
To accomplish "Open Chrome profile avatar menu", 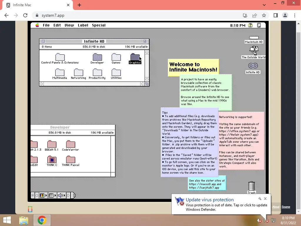I will (x=285, y=15).
